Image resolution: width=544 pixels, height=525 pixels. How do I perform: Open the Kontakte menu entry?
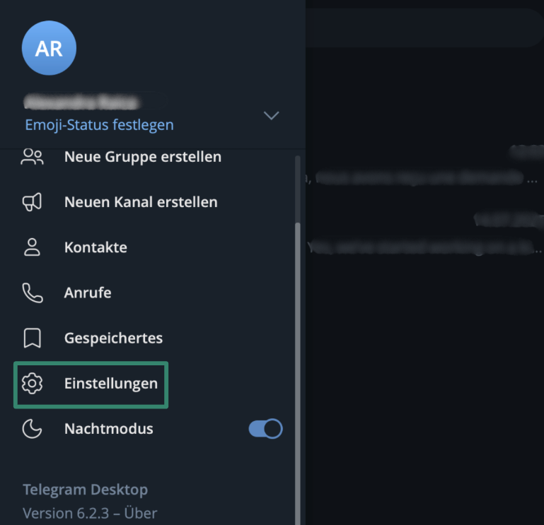point(96,247)
